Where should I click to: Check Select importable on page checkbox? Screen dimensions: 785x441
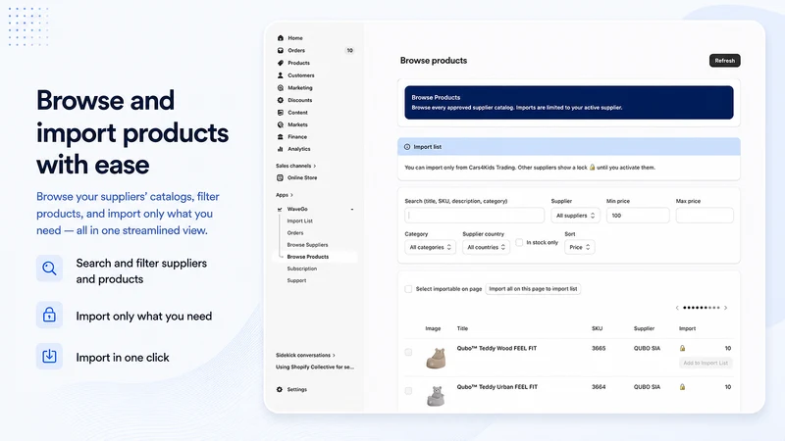[x=408, y=289]
